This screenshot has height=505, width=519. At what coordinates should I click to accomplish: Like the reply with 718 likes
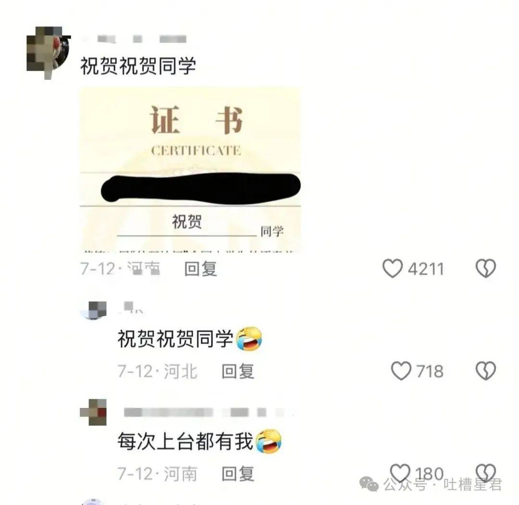click(401, 370)
